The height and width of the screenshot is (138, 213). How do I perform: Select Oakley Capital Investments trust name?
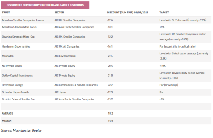(17, 76)
